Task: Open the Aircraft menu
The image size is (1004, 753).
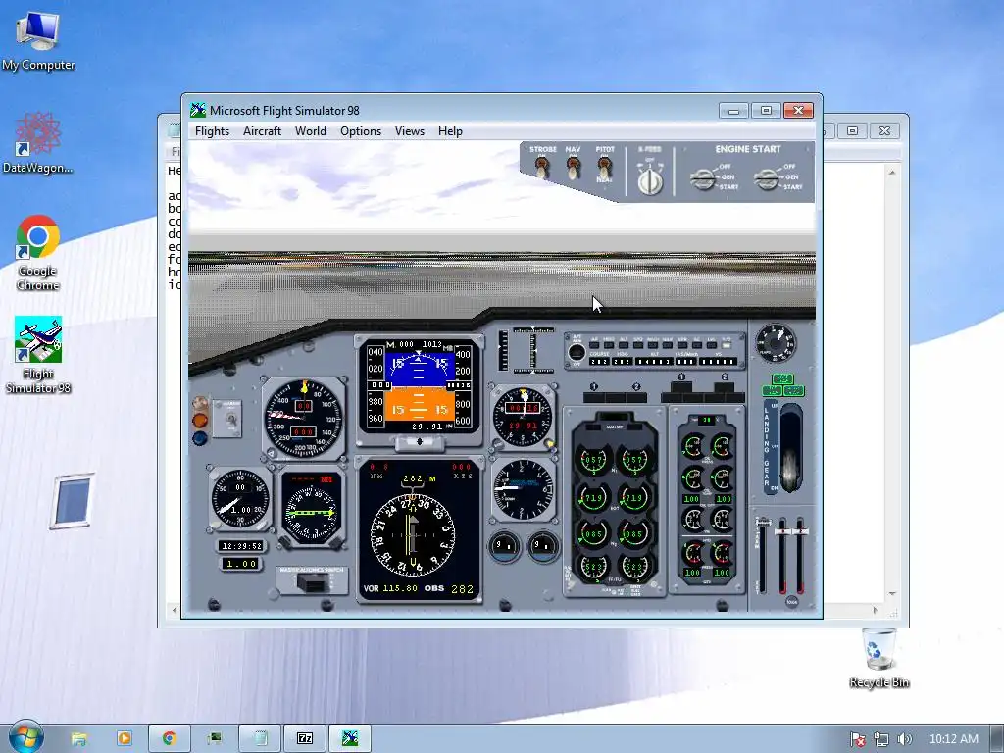Action: pyautogui.click(x=262, y=131)
